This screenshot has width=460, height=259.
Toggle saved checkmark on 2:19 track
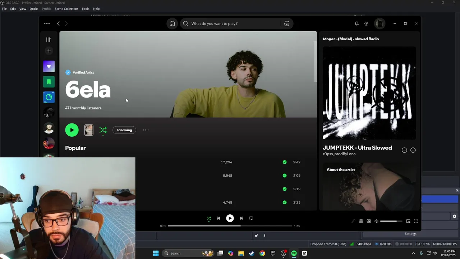point(285,189)
